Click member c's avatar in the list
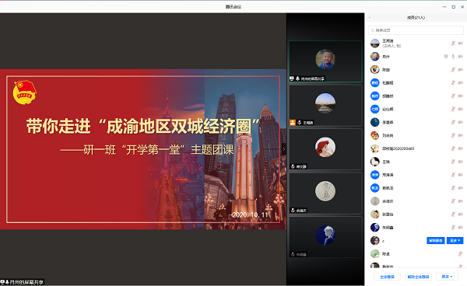 pos(375,240)
